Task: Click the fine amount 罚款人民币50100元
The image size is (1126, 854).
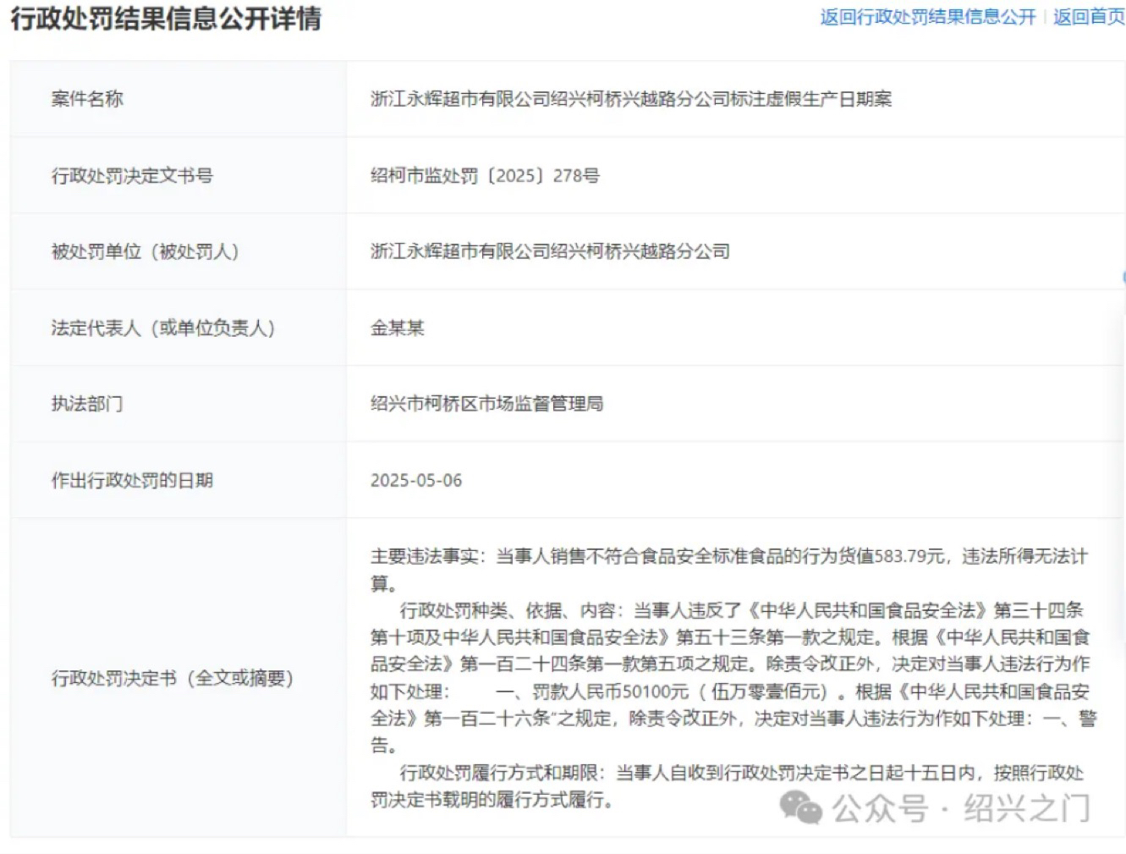Action: 610,691
